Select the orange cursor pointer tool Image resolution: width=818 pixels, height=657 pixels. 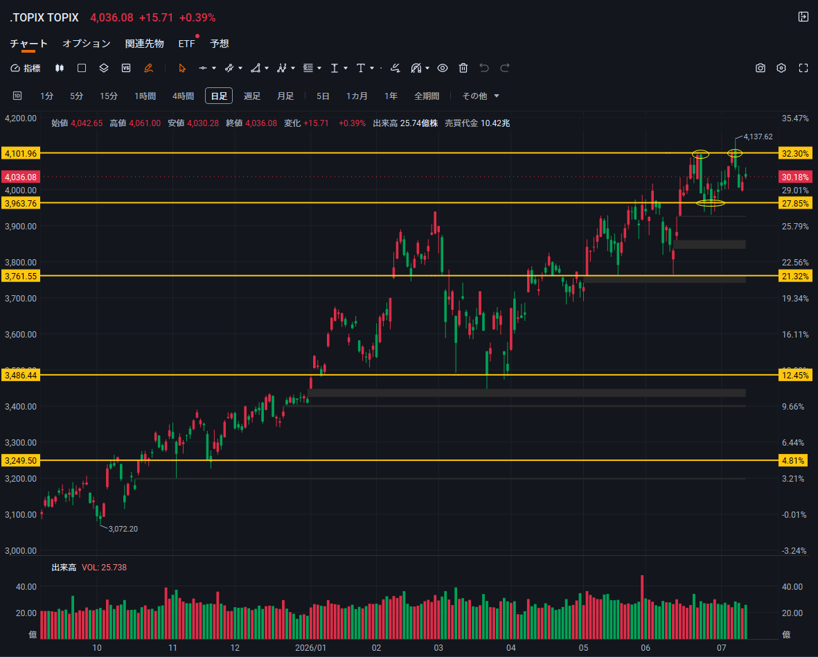click(182, 69)
